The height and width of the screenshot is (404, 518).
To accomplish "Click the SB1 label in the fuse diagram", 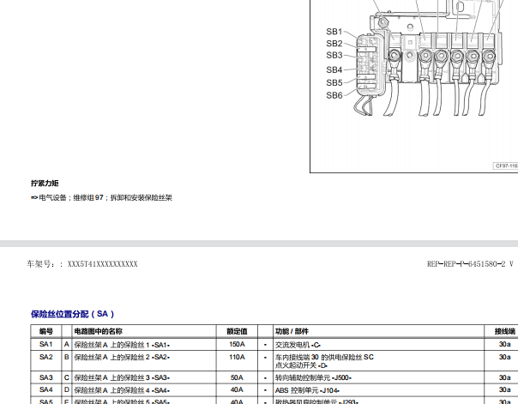I will point(334,32).
